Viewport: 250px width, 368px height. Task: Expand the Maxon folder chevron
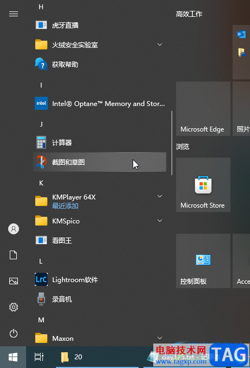pyautogui.click(x=160, y=338)
